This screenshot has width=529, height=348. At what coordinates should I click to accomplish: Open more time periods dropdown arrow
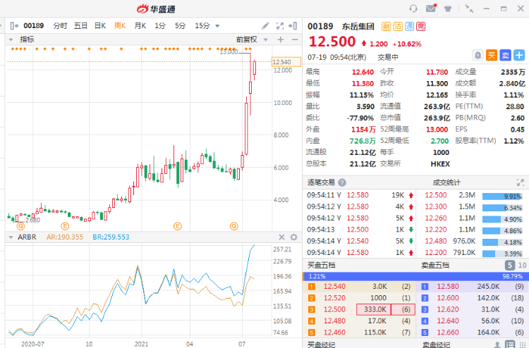point(217,26)
